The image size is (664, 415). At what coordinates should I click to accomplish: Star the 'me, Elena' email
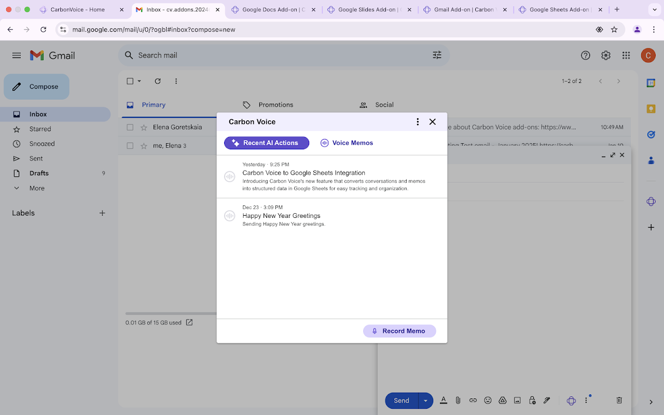click(144, 146)
